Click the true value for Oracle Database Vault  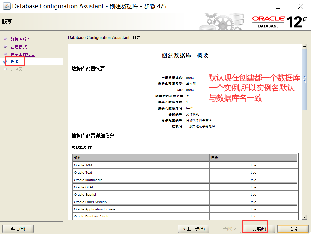(254, 217)
